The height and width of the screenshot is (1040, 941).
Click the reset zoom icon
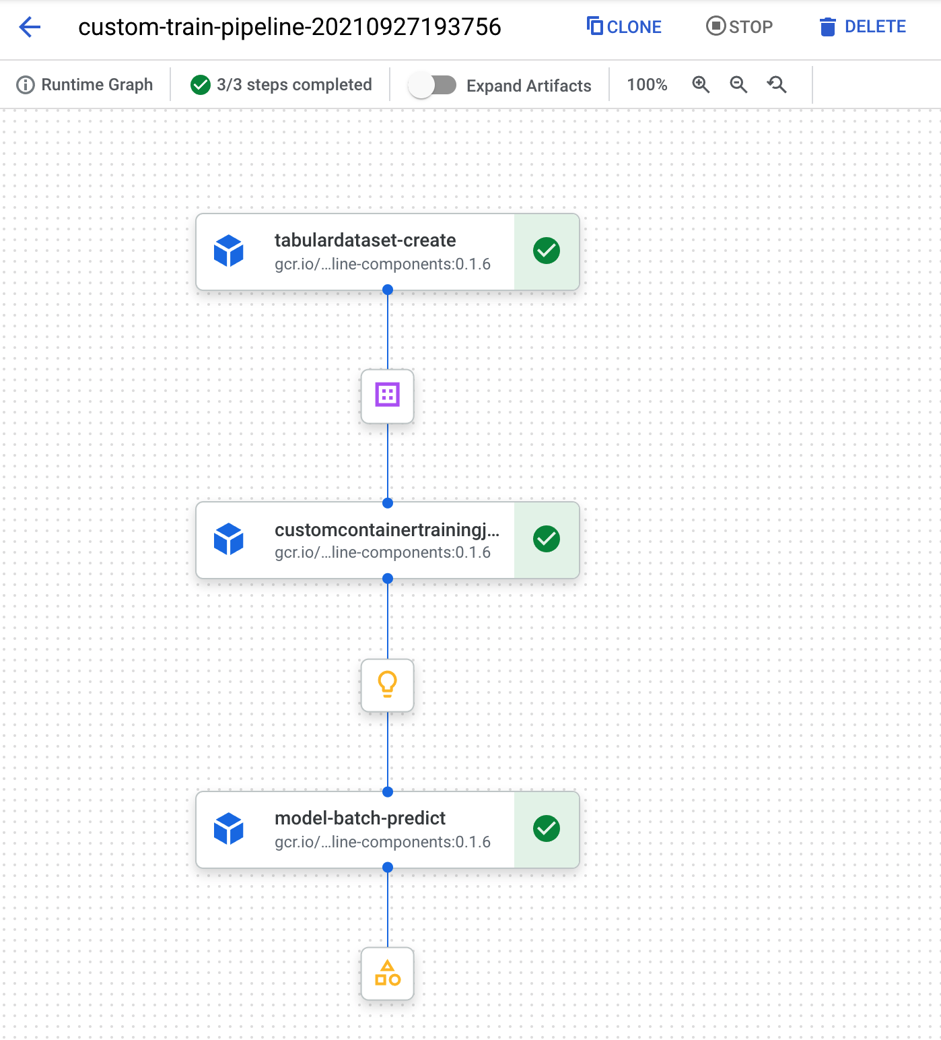tap(776, 85)
